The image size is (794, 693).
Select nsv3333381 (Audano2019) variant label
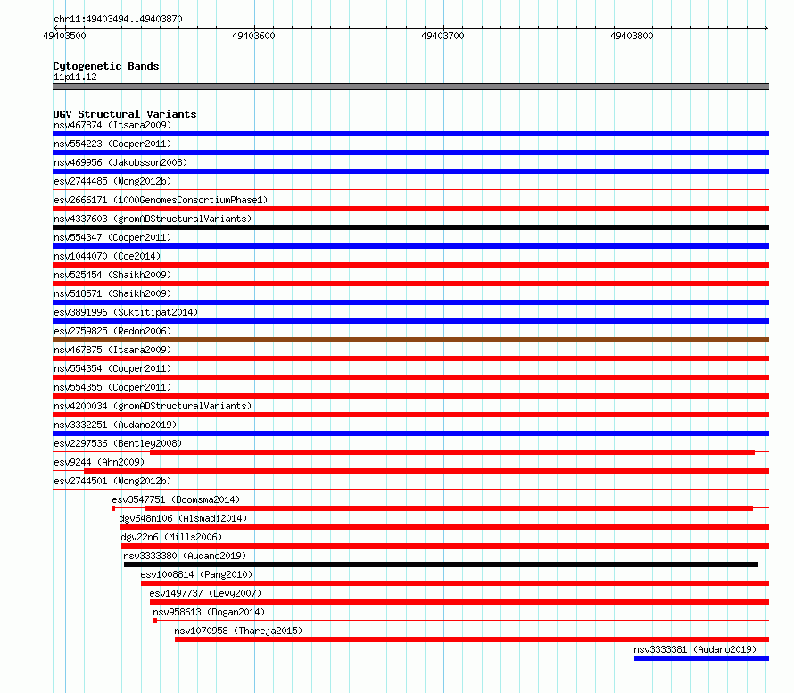click(x=695, y=649)
